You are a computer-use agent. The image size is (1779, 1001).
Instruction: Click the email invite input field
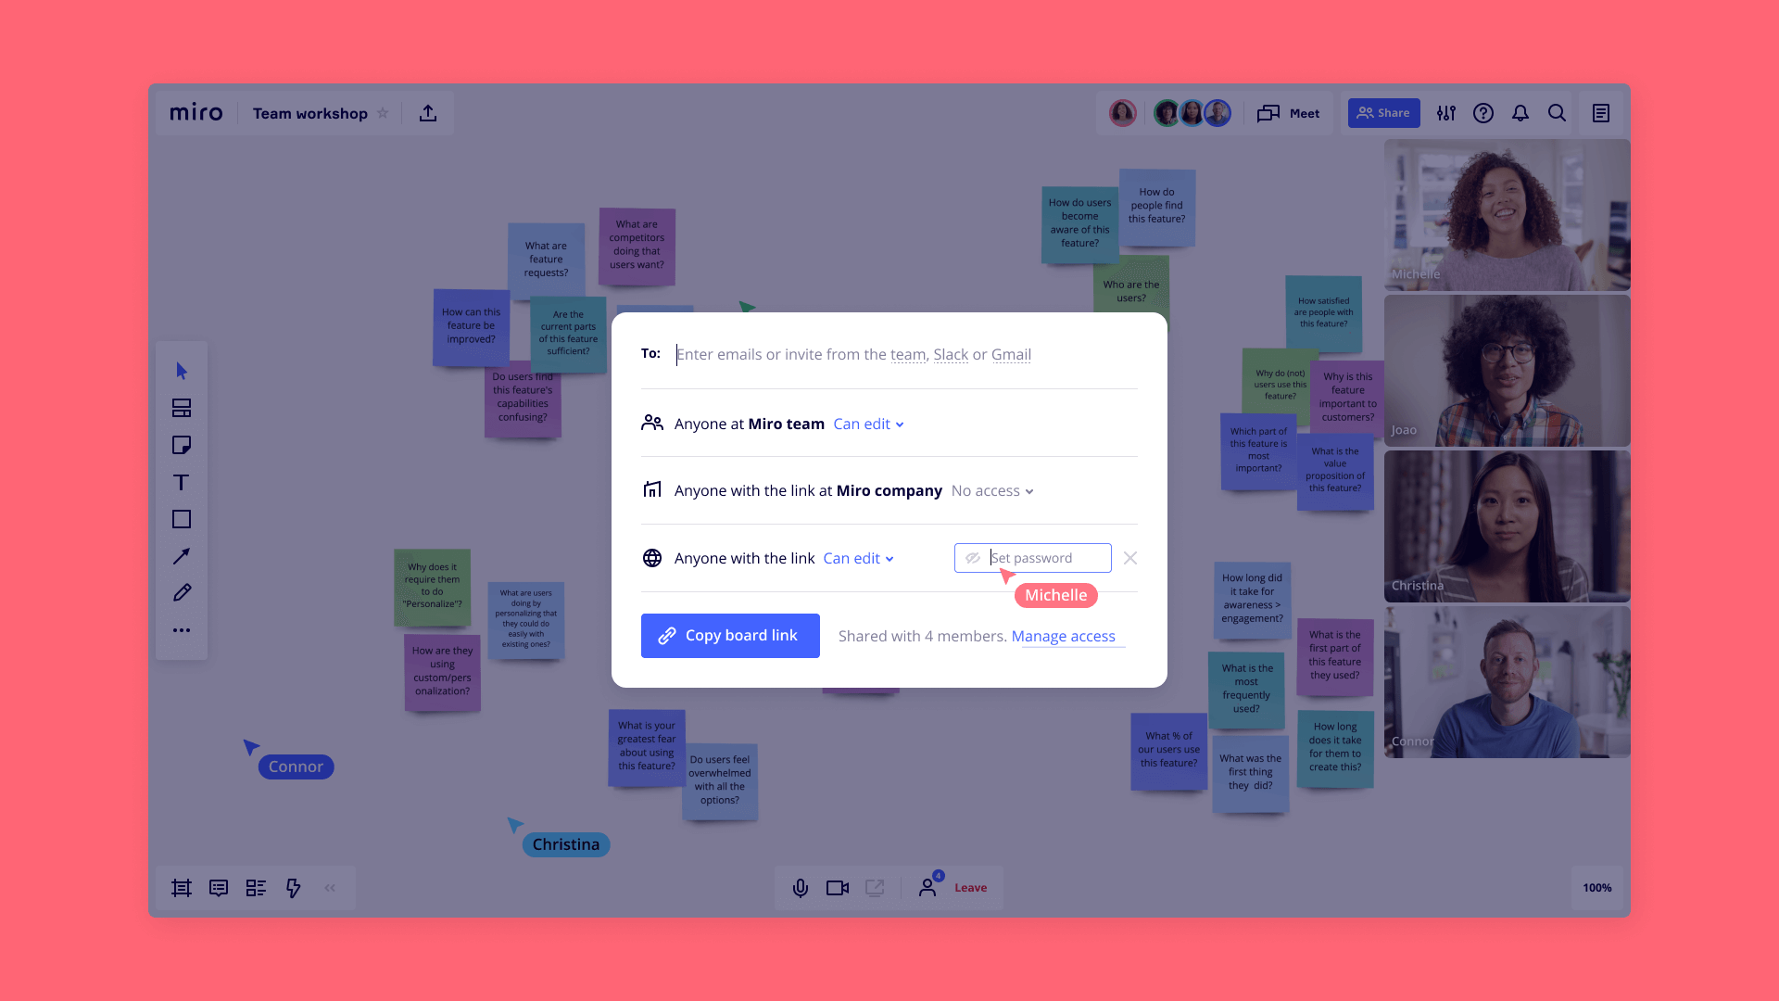coord(904,353)
